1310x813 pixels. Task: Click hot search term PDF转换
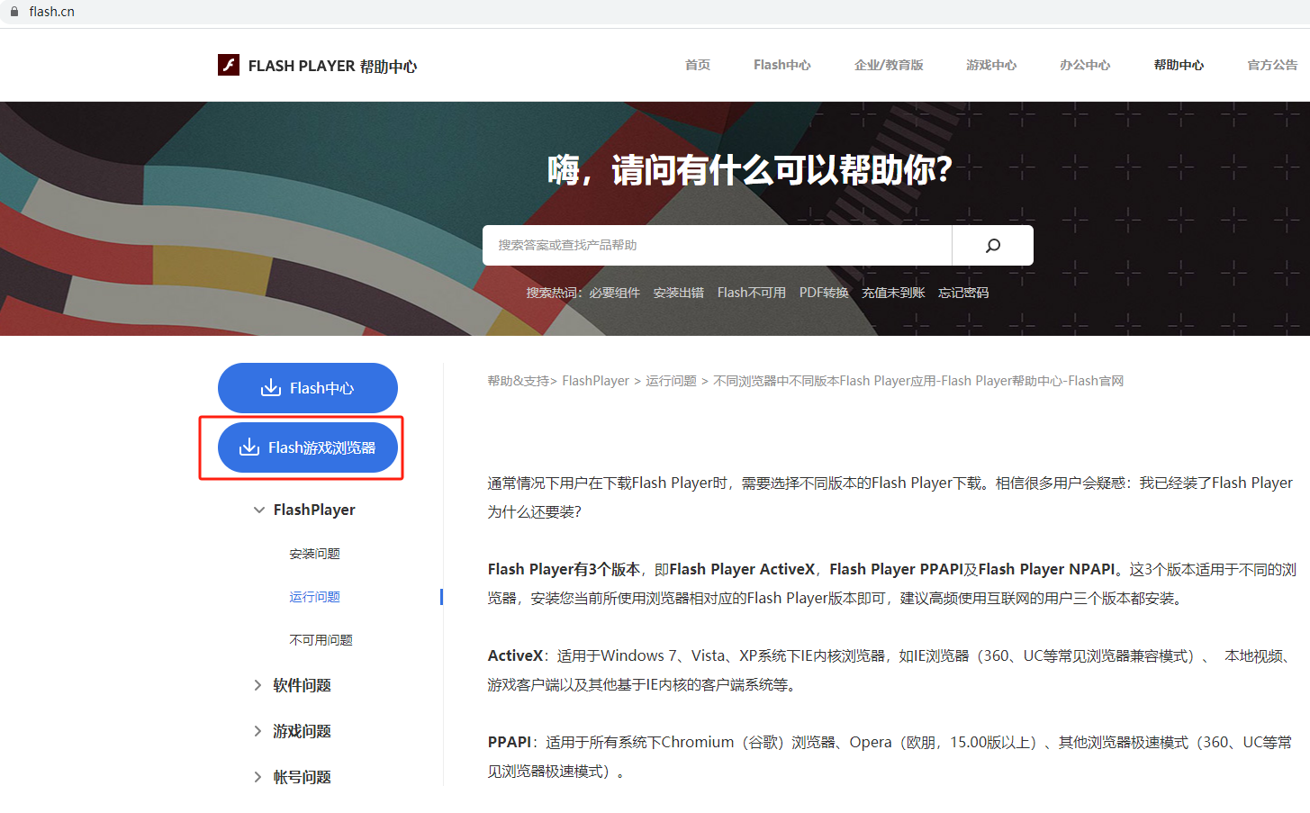[824, 293]
